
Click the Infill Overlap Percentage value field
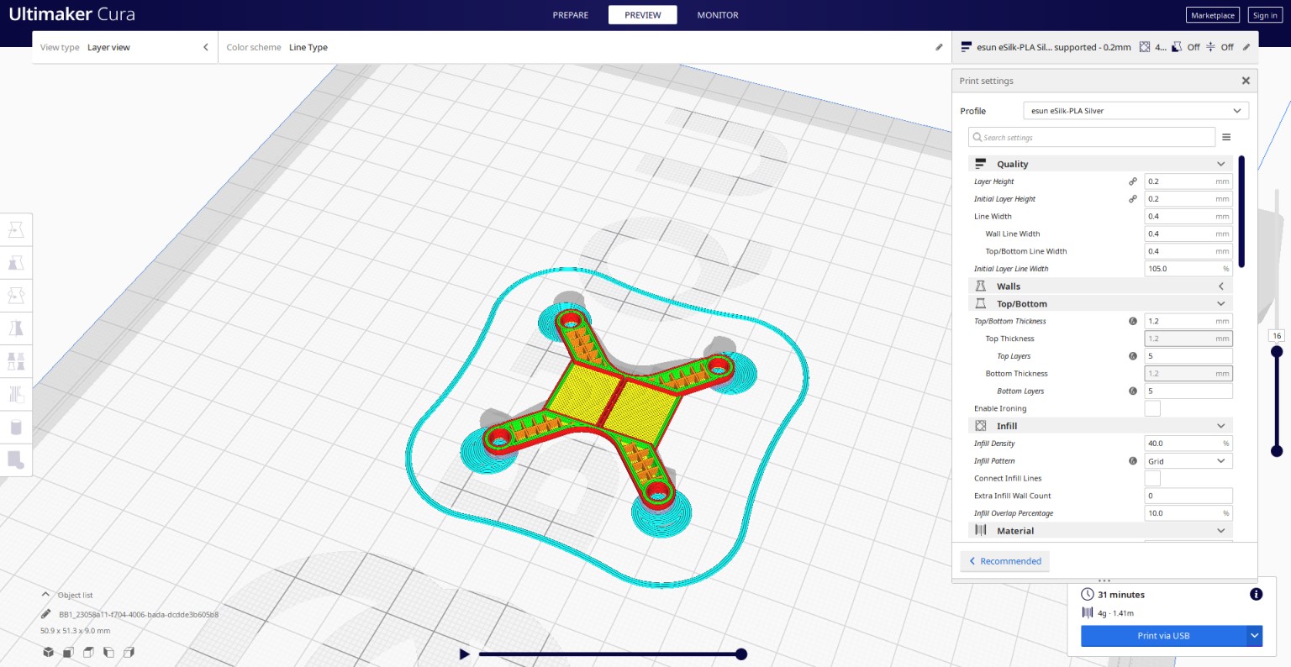(1188, 513)
